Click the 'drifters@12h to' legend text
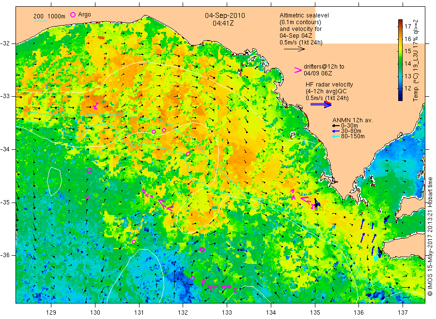Image resolution: width=436 pixels, height=319 pixels. tap(324, 67)
